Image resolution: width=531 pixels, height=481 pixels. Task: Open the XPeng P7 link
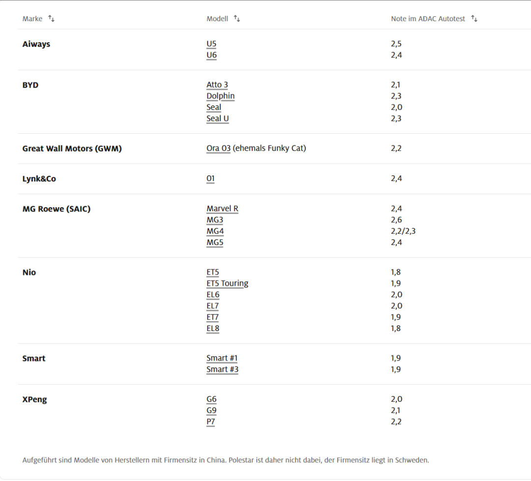coord(210,421)
